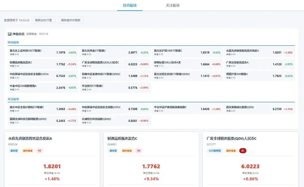The image size is (304, 187).
Task: Open the 华宝医疗ETF联接C fund row
Action: pyautogui.click(x=115, y=88)
